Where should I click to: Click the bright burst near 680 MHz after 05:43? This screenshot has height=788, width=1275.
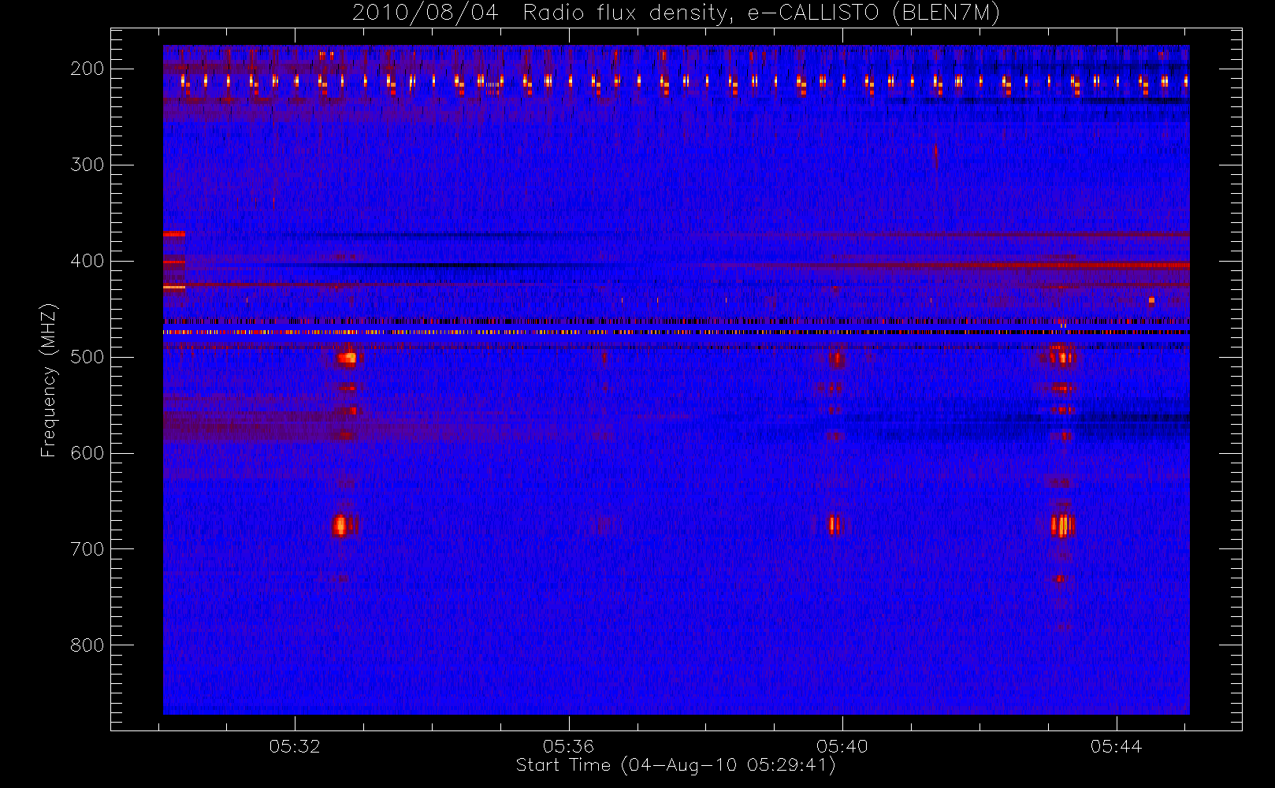pyautogui.click(x=1062, y=525)
